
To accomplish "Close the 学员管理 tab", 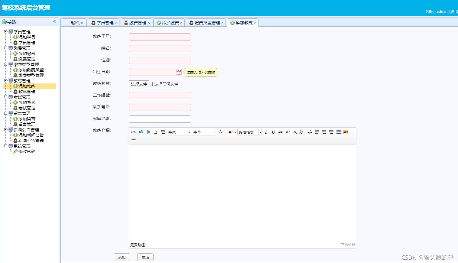I will [x=116, y=23].
